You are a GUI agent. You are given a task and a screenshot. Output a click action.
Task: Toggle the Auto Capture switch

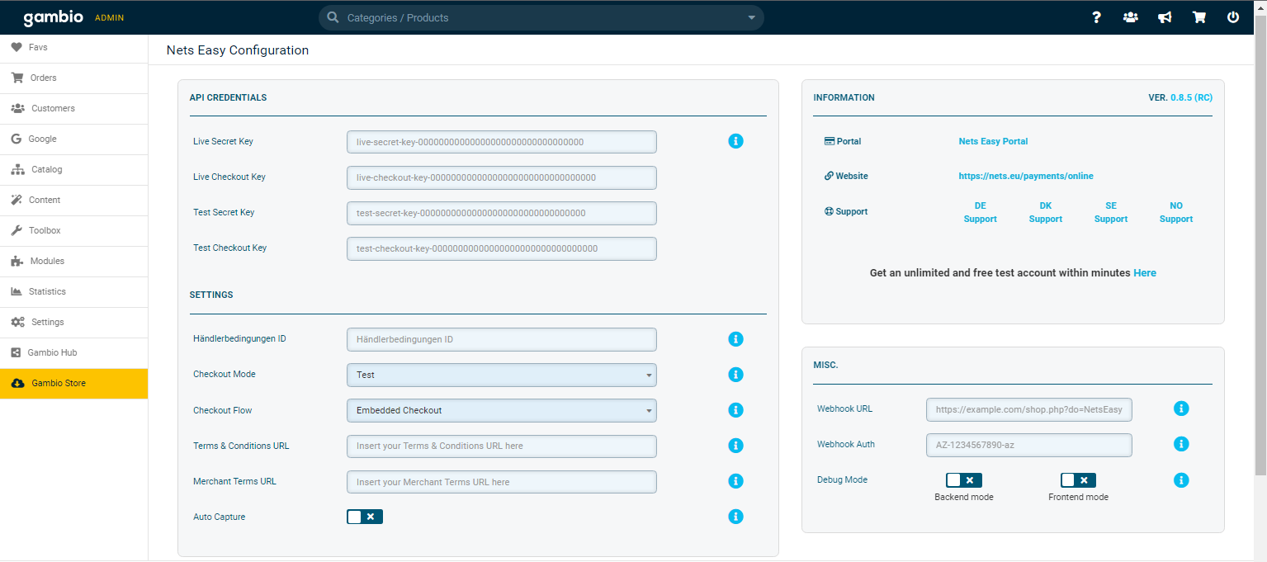coord(365,517)
